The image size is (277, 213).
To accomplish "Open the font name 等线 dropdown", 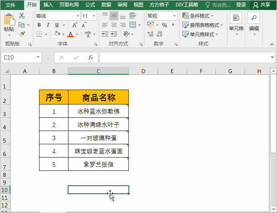I will [78, 16].
